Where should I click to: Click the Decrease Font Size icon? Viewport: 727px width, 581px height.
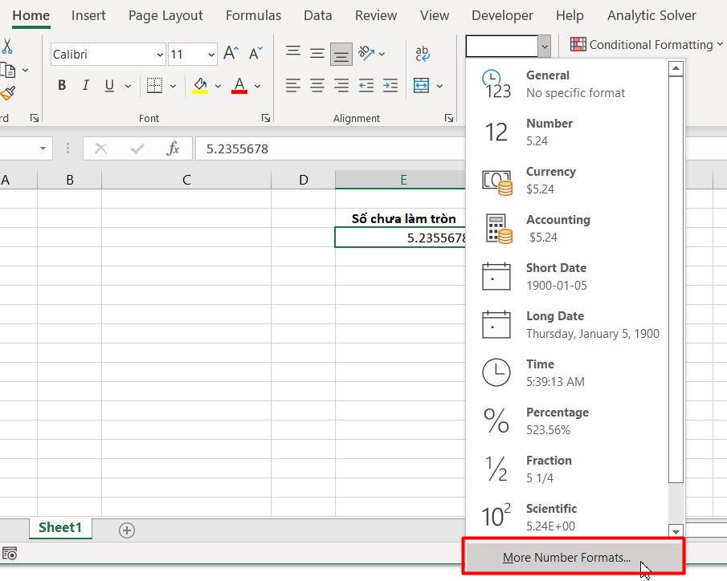pos(255,54)
